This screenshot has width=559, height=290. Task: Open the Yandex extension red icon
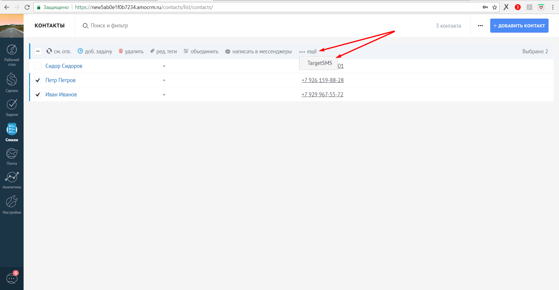pyautogui.click(x=518, y=7)
